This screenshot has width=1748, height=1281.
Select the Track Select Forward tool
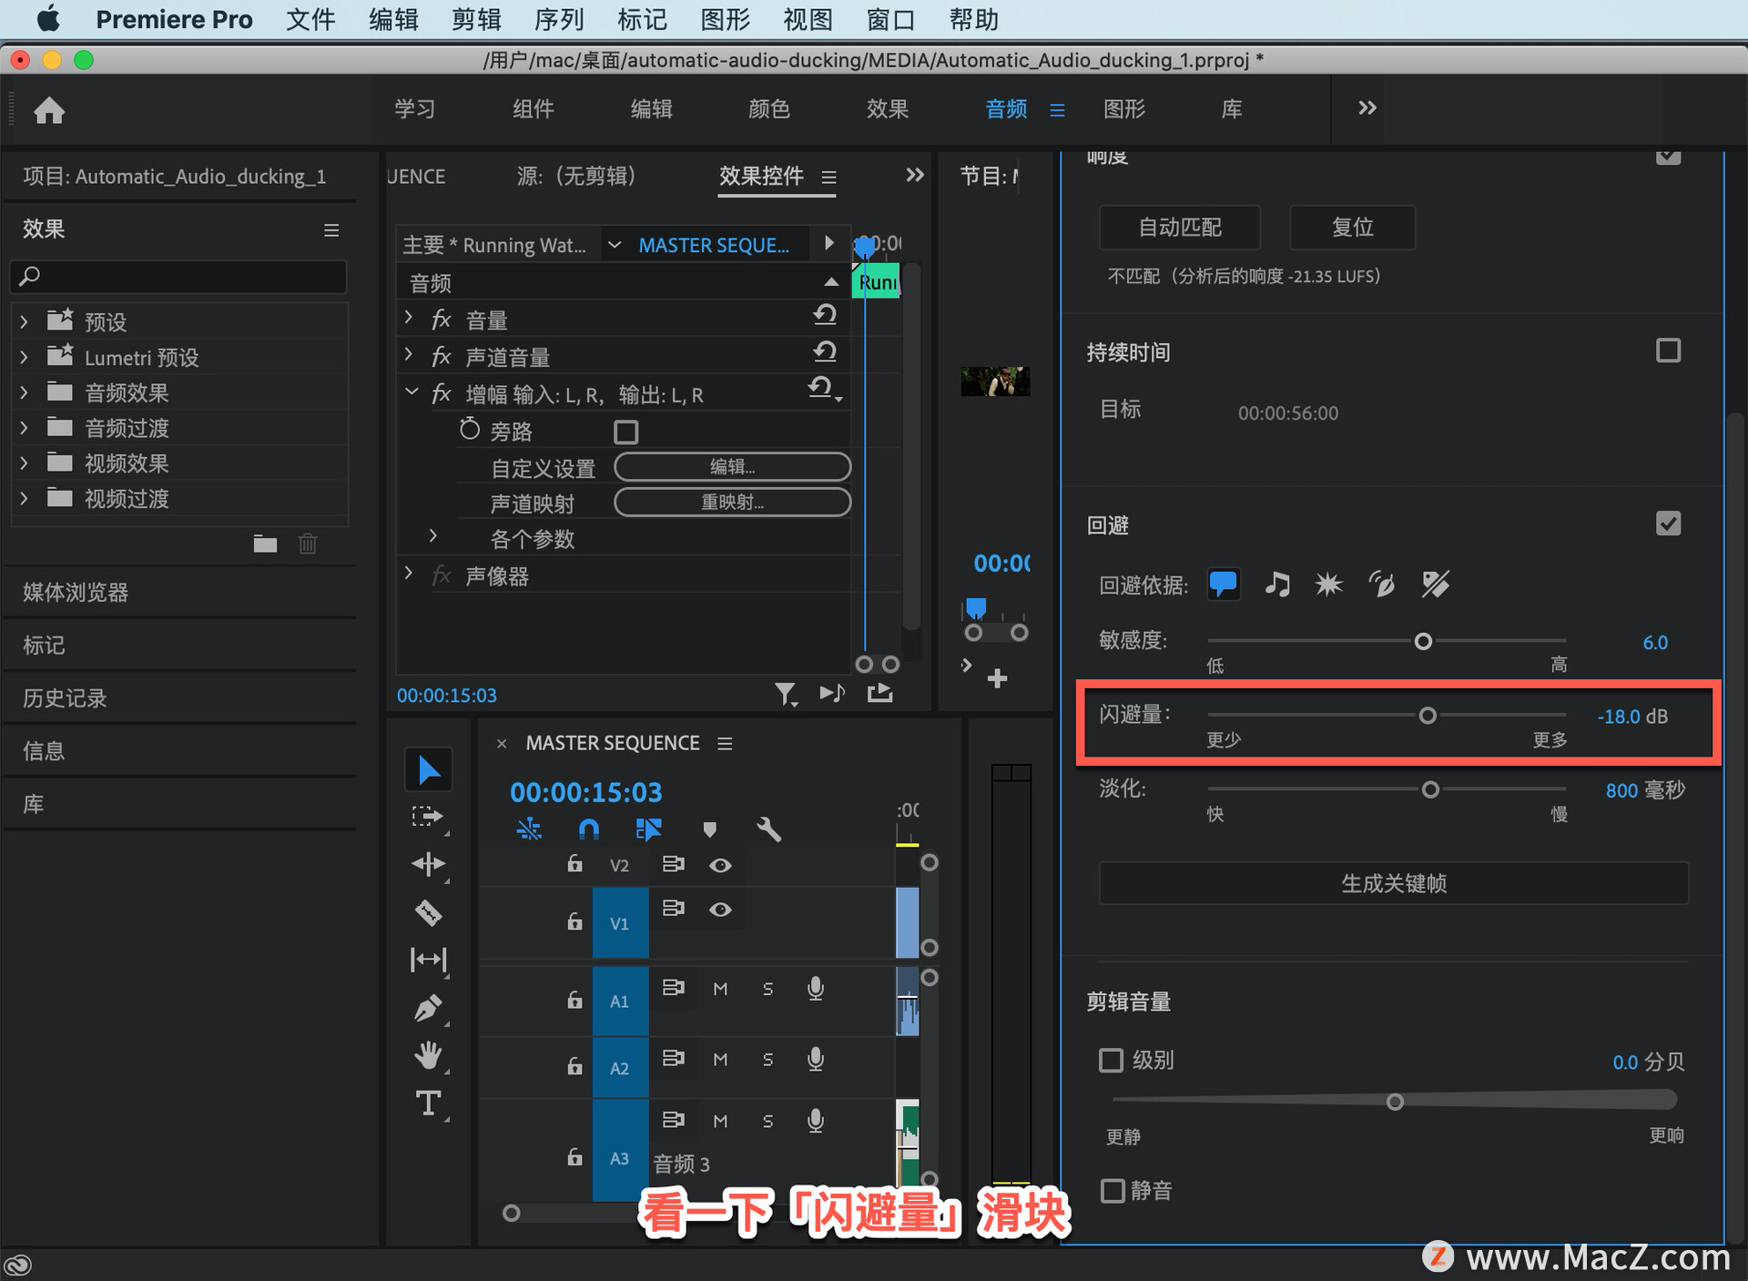click(x=428, y=817)
